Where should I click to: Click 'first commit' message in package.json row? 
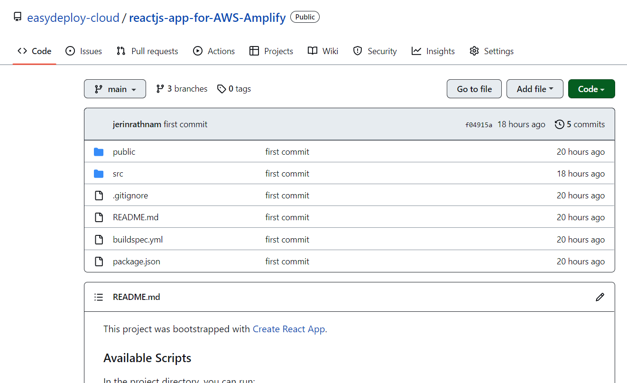pyautogui.click(x=287, y=262)
